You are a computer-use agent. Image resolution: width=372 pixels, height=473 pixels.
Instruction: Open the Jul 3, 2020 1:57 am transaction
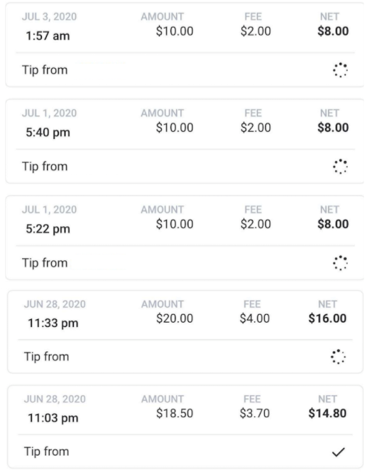point(185,45)
